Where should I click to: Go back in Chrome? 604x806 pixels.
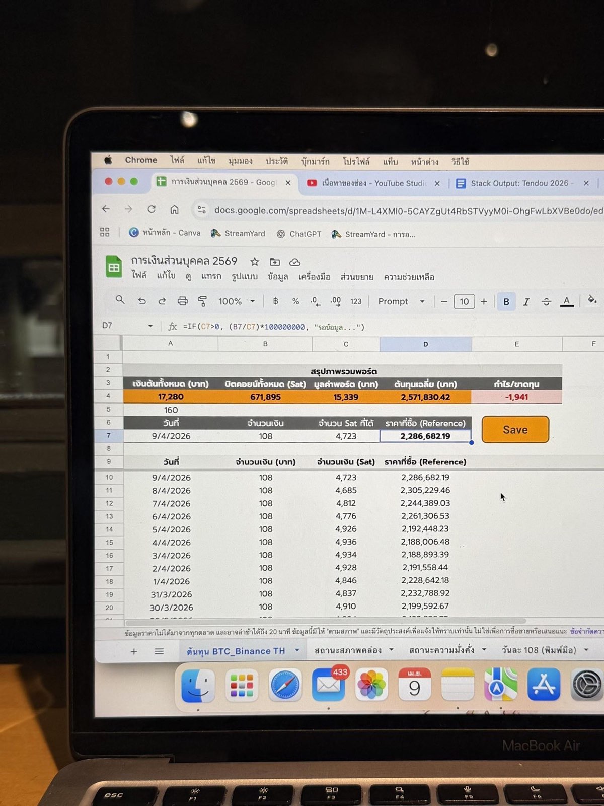106,209
